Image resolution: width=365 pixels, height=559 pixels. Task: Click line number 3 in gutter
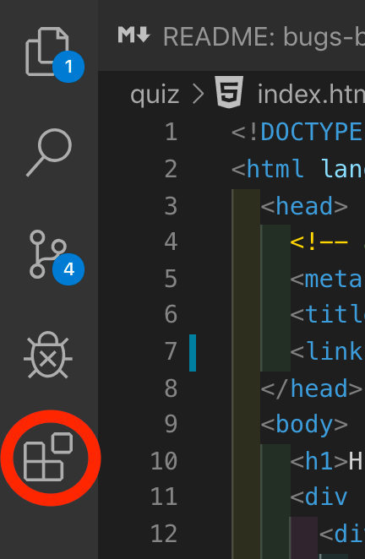point(171,206)
